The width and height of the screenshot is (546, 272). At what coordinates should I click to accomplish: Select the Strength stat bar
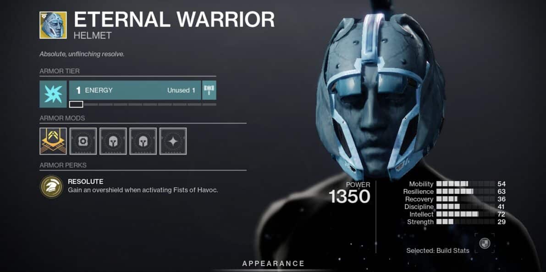click(x=465, y=222)
